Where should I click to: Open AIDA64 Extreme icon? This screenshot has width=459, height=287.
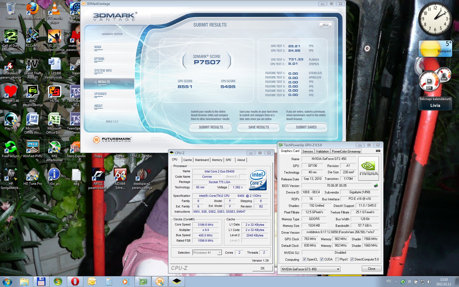pyautogui.click(x=120, y=178)
